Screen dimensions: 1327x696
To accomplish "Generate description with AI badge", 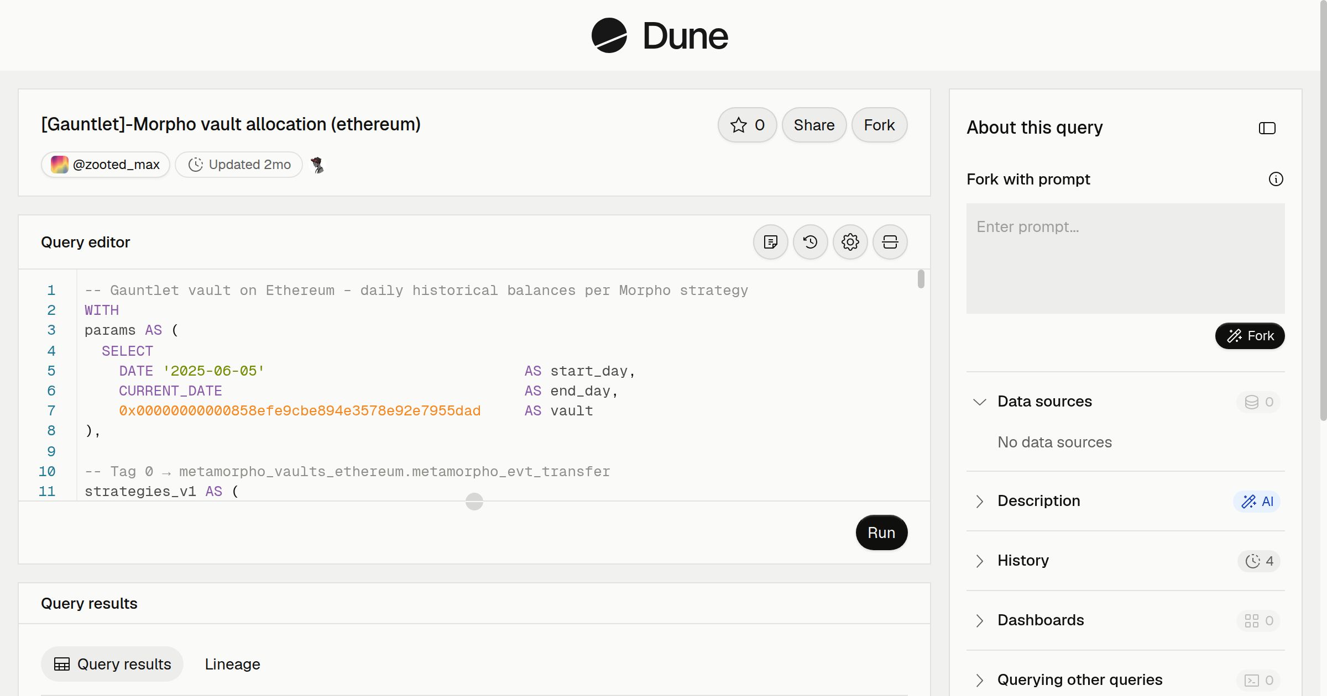I will click(1257, 501).
